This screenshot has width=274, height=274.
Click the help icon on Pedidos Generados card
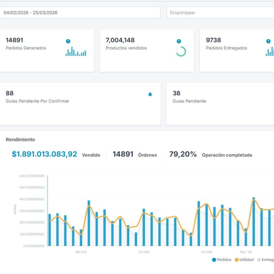68,41
